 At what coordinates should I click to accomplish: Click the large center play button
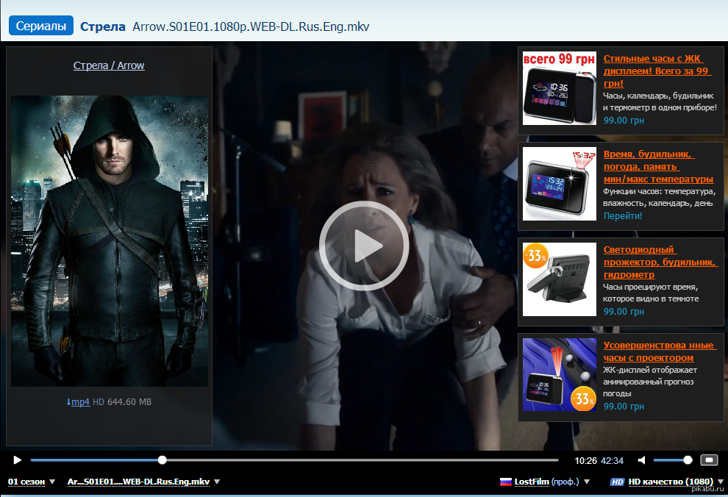[x=364, y=246]
